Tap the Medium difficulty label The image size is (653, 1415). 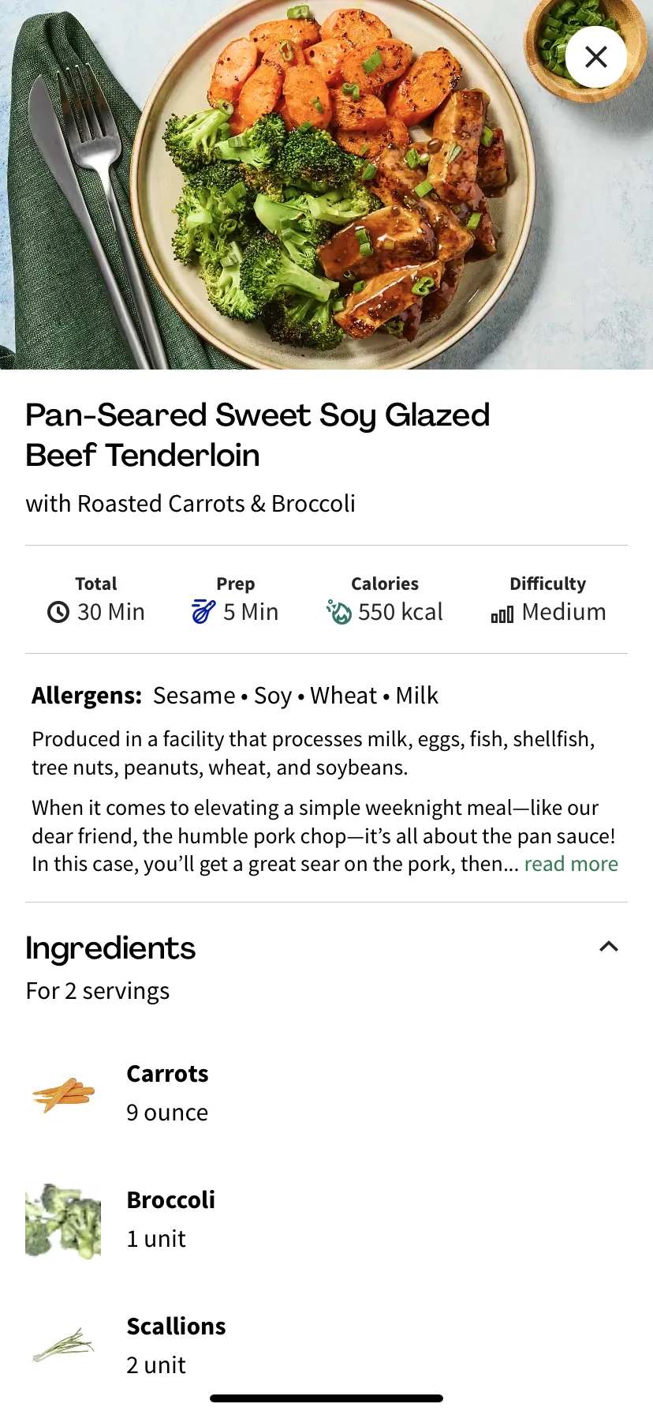[x=564, y=612]
